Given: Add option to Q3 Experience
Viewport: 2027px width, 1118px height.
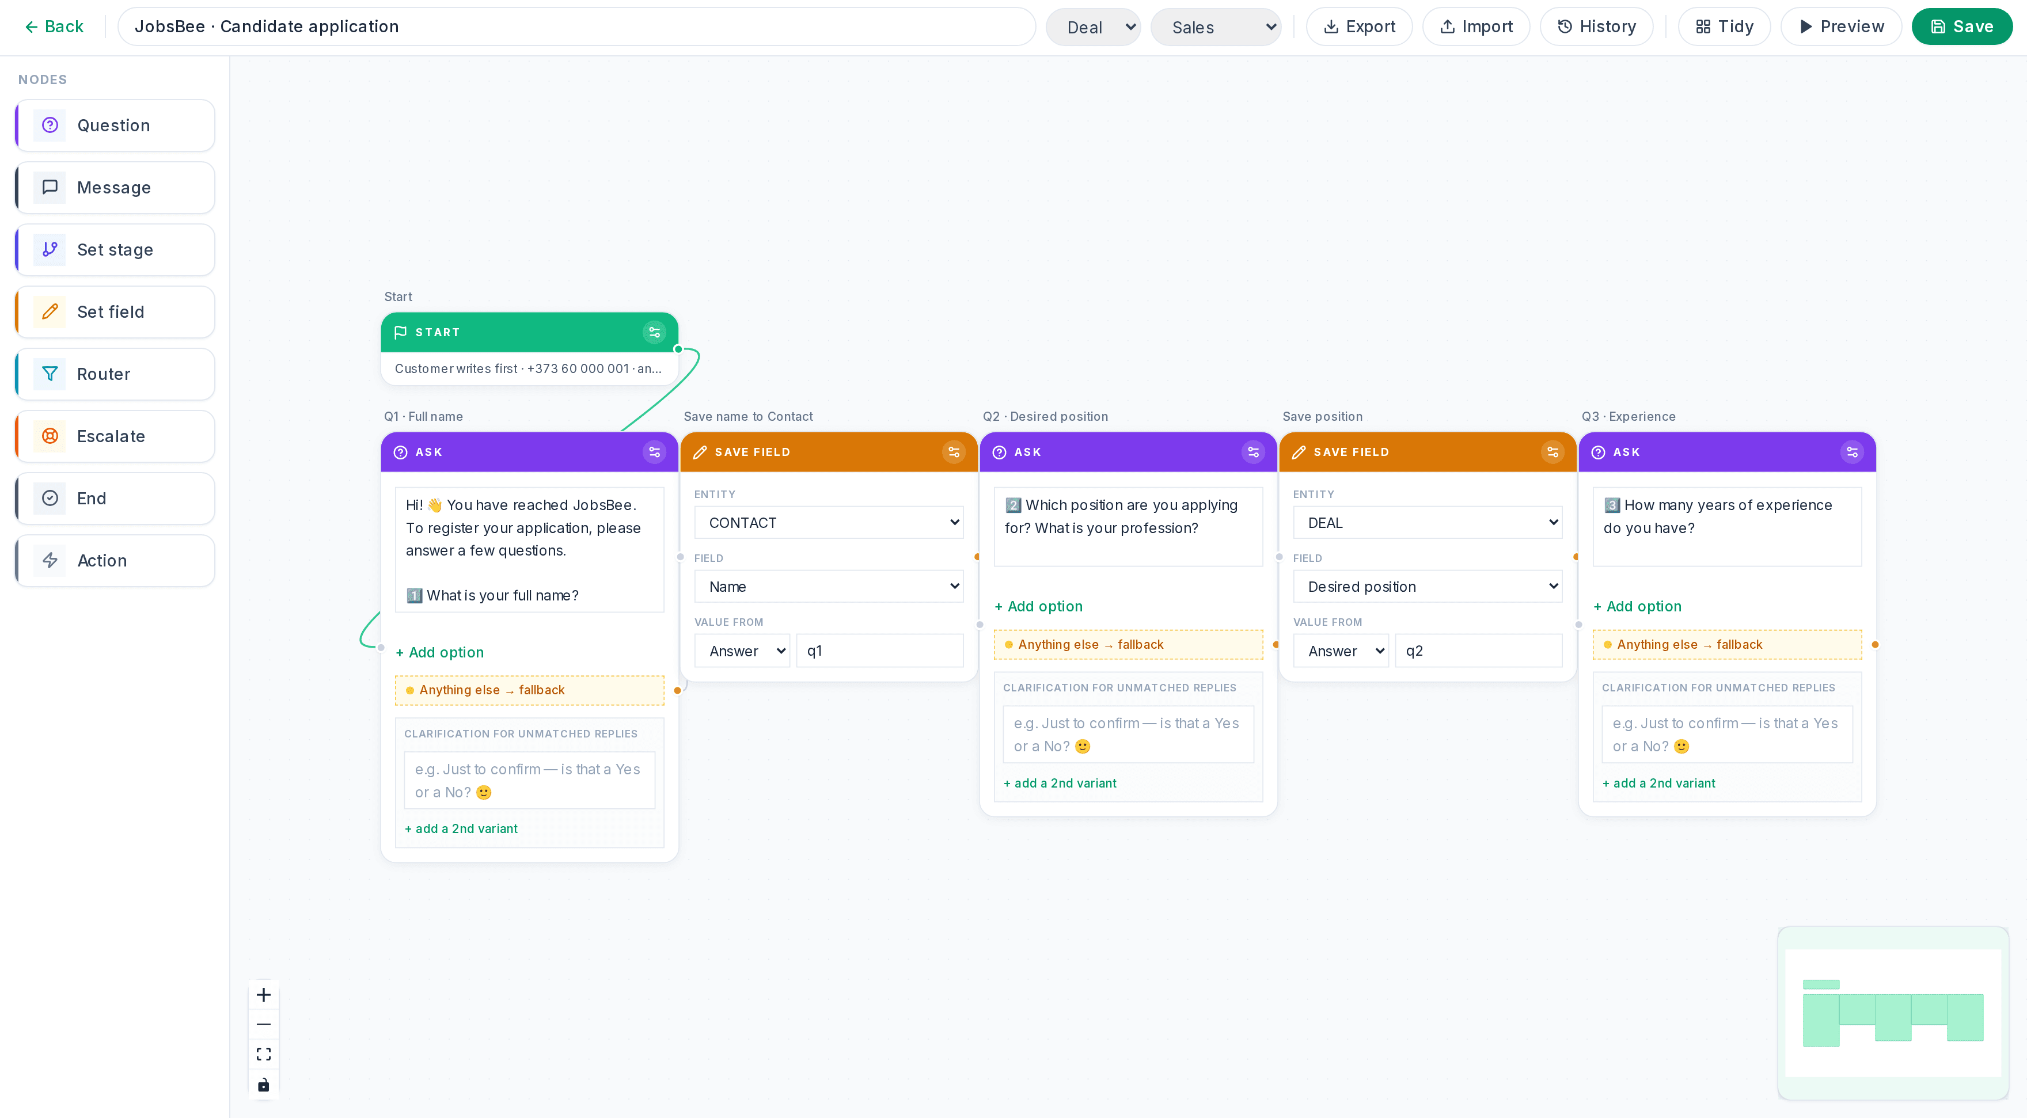Looking at the screenshot, I should tap(1637, 606).
